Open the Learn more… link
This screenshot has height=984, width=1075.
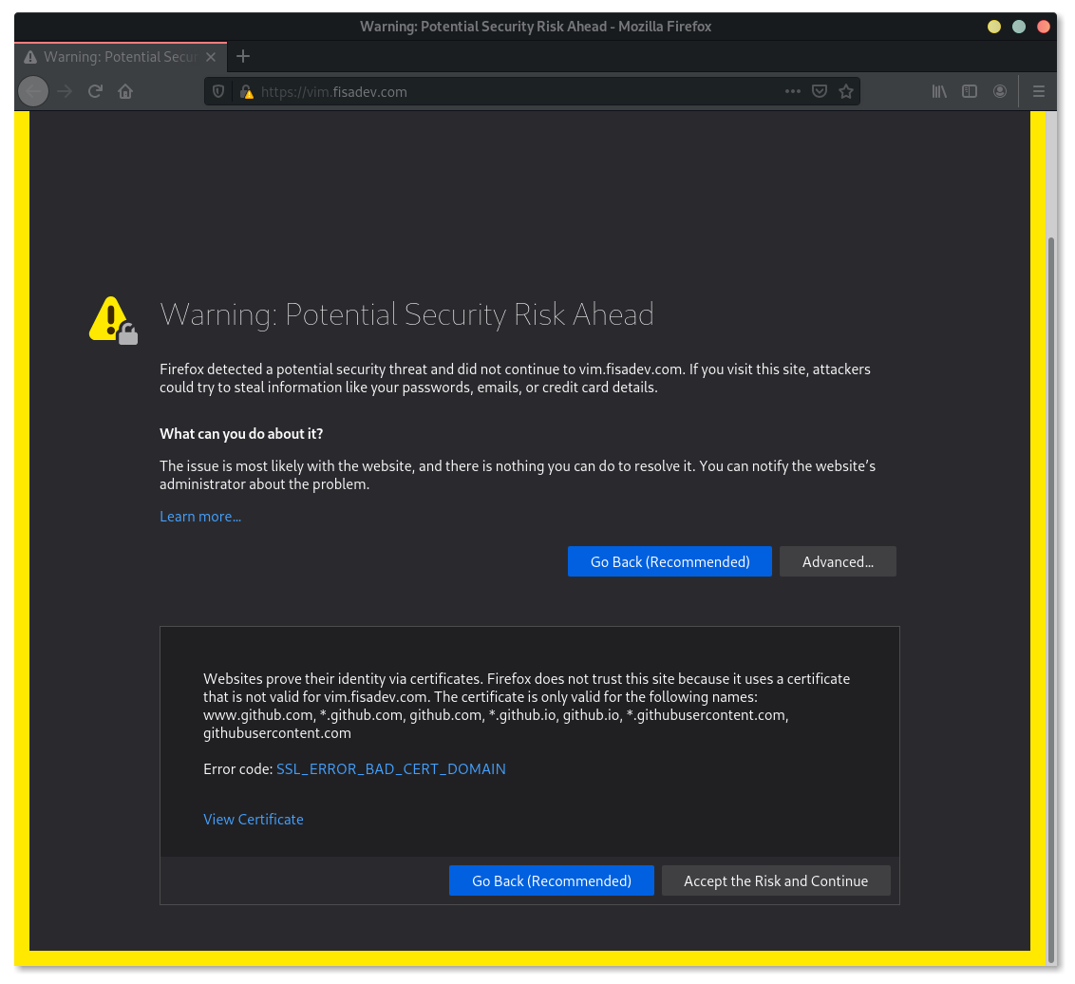coord(200,517)
